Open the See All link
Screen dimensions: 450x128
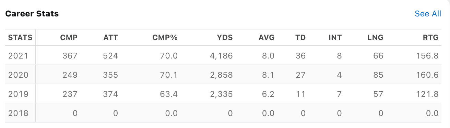(x=428, y=14)
